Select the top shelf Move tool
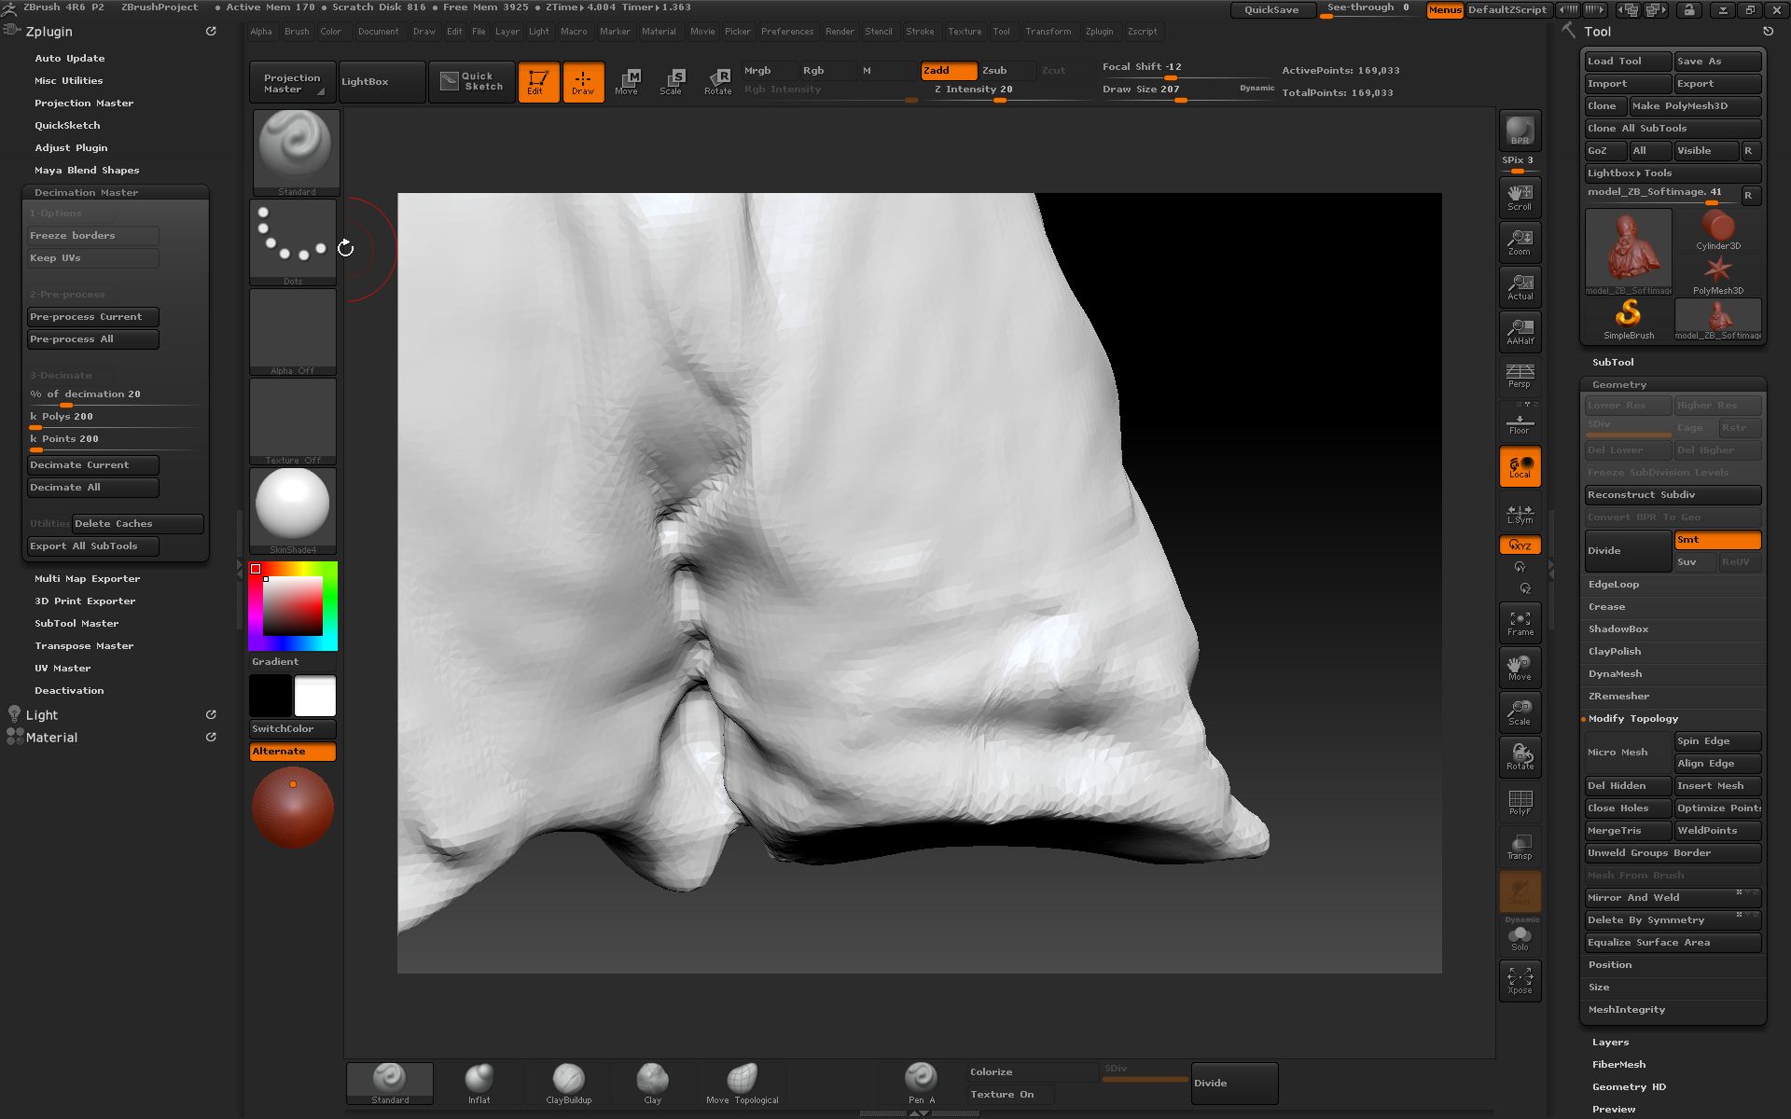Screen dimensions: 1791x1119 coord(627,82)
